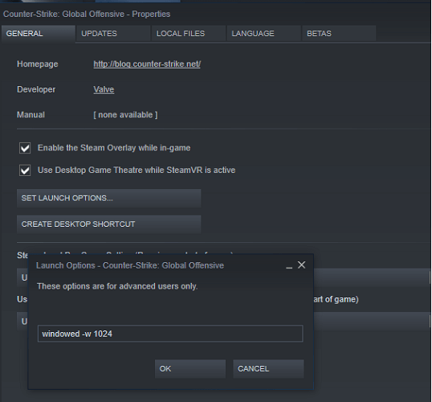Open the UPDATES tab

click(x=113, y=34)
